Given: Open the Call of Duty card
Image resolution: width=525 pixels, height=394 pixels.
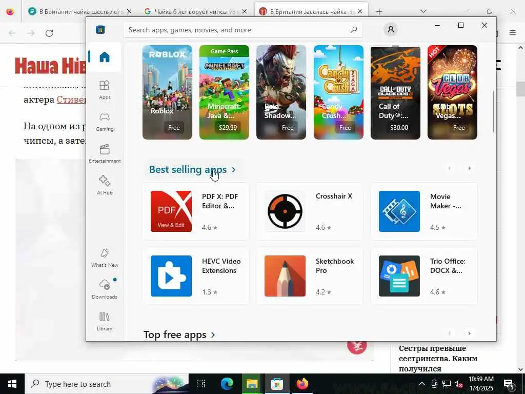Looking at the screenshot, I should [395, 92].
